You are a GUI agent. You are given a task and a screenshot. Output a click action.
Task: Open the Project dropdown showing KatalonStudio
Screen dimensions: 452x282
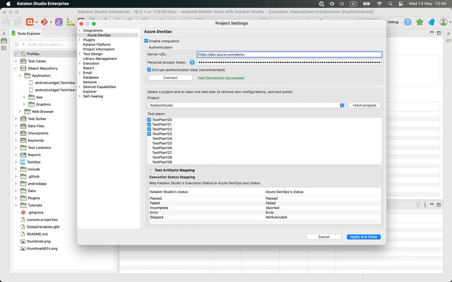[x=246, y=105]
